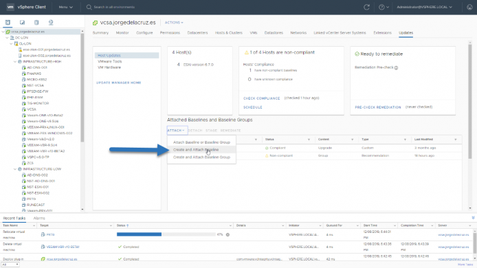Click PRE-CHECK REMEDIATION
477x268 pixels.
click(378, 107)
